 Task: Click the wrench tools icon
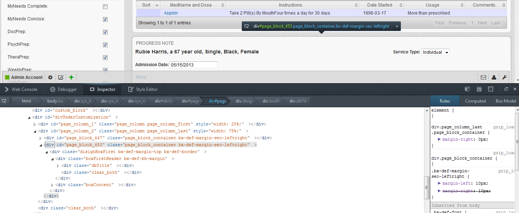click(x=504, y=77)
